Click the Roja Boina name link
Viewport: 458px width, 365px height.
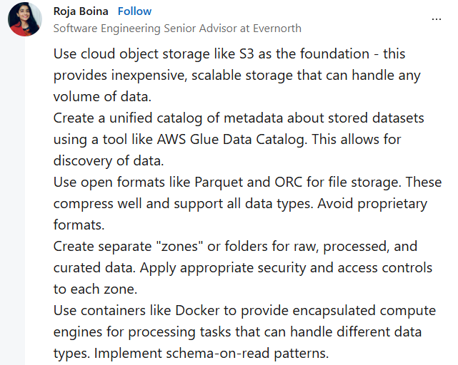tap(81, 11)
